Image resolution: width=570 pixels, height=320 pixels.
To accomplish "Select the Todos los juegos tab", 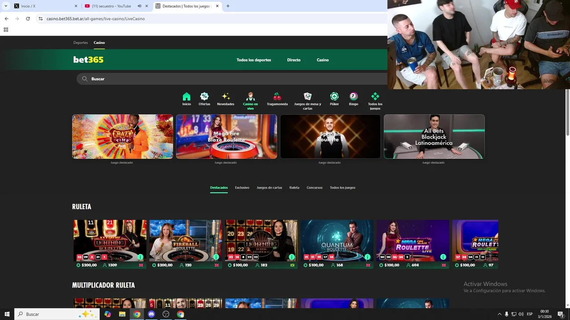I will [x=342, y=188].
